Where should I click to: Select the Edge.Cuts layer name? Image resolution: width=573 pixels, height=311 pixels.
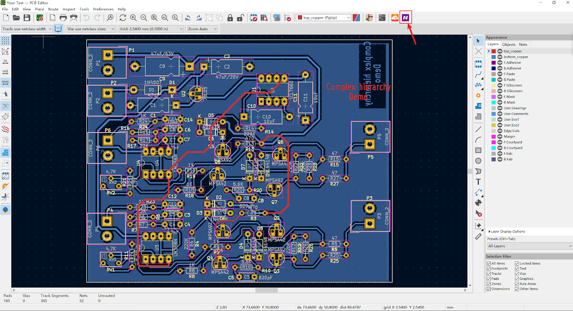coord(511,131)
